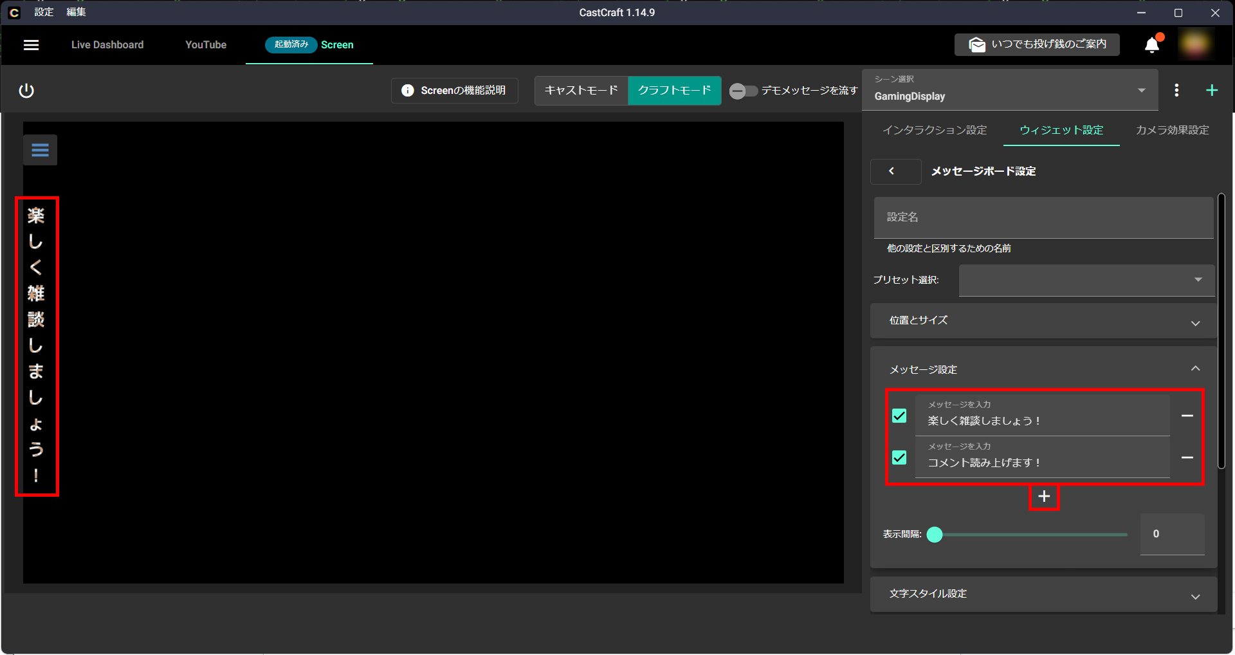Click the いつでも投げ銭のご案内 button
The image size is (1235, 655).
1037,44
